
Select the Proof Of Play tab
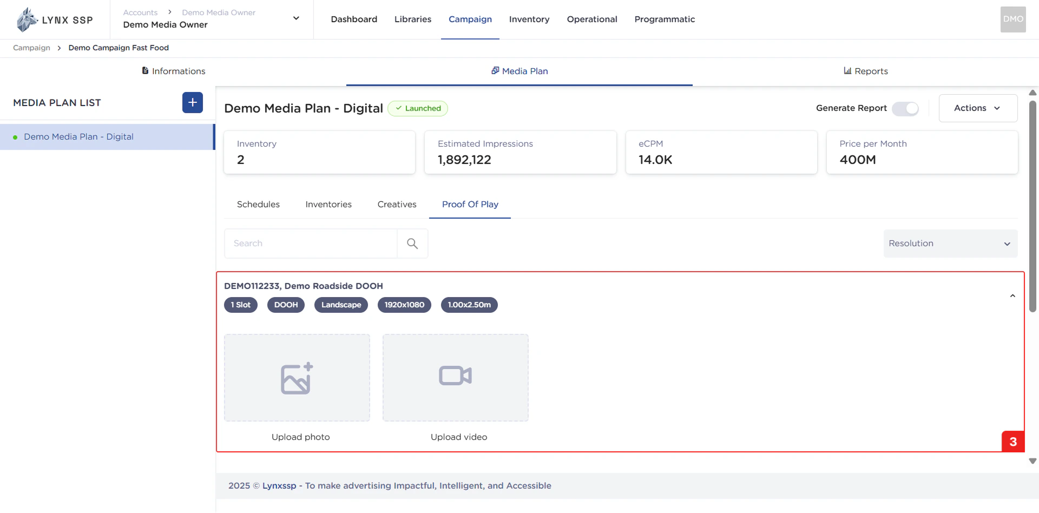pos(470,205)
